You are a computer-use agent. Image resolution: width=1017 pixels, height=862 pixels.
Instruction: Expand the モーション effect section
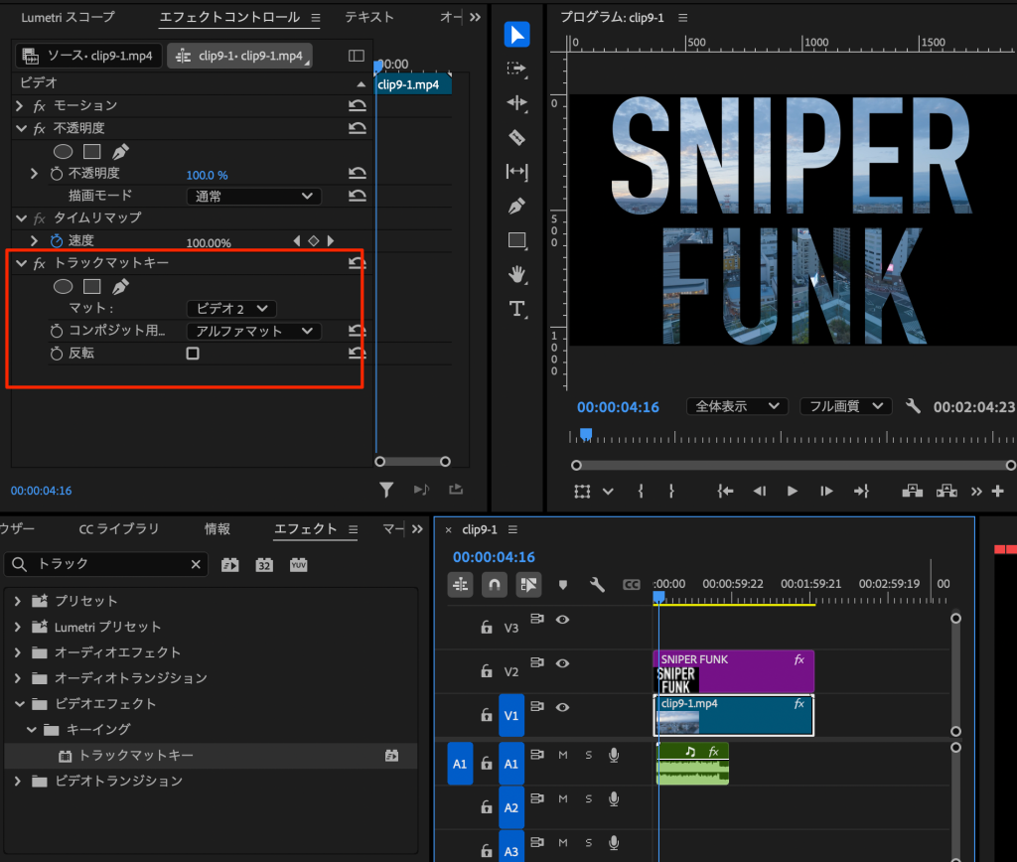[x=20, y=105]
